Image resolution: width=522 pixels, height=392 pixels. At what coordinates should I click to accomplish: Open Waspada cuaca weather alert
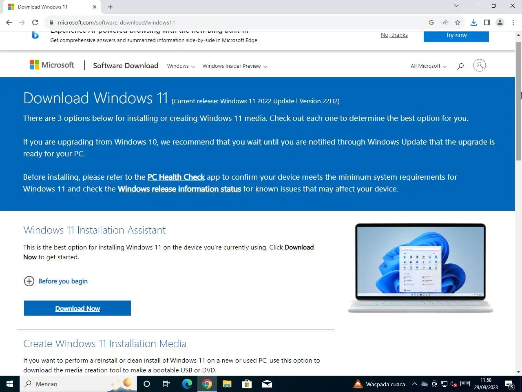coord(379,384)
